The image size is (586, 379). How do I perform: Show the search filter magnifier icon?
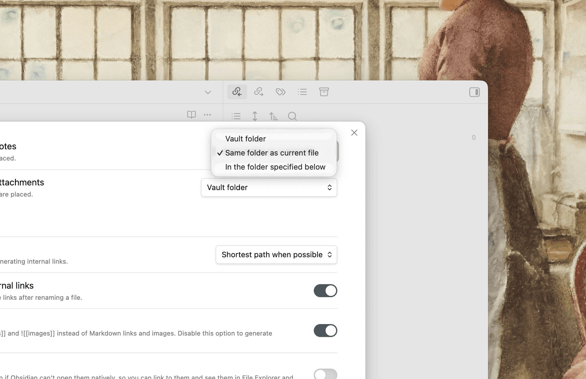(292, 116)
